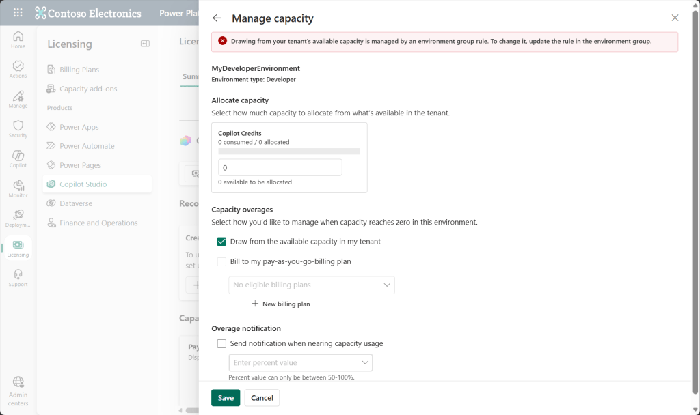Open Monitor in left rail
The height and width of the screenshot is (415, 700).
pos(18,189)
